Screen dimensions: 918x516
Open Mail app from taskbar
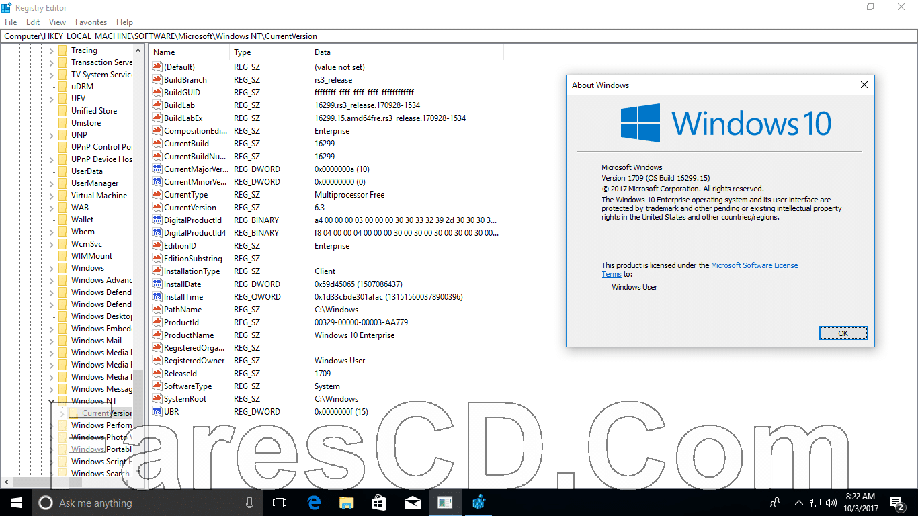click(413, 503)
